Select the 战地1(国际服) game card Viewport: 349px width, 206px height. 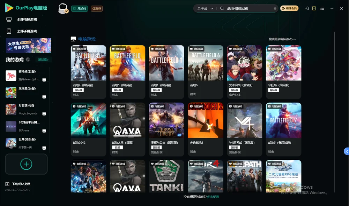tap(166, 72)
